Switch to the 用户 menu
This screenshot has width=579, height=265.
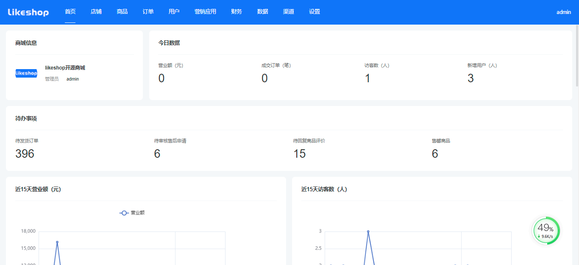click(174, 12)
